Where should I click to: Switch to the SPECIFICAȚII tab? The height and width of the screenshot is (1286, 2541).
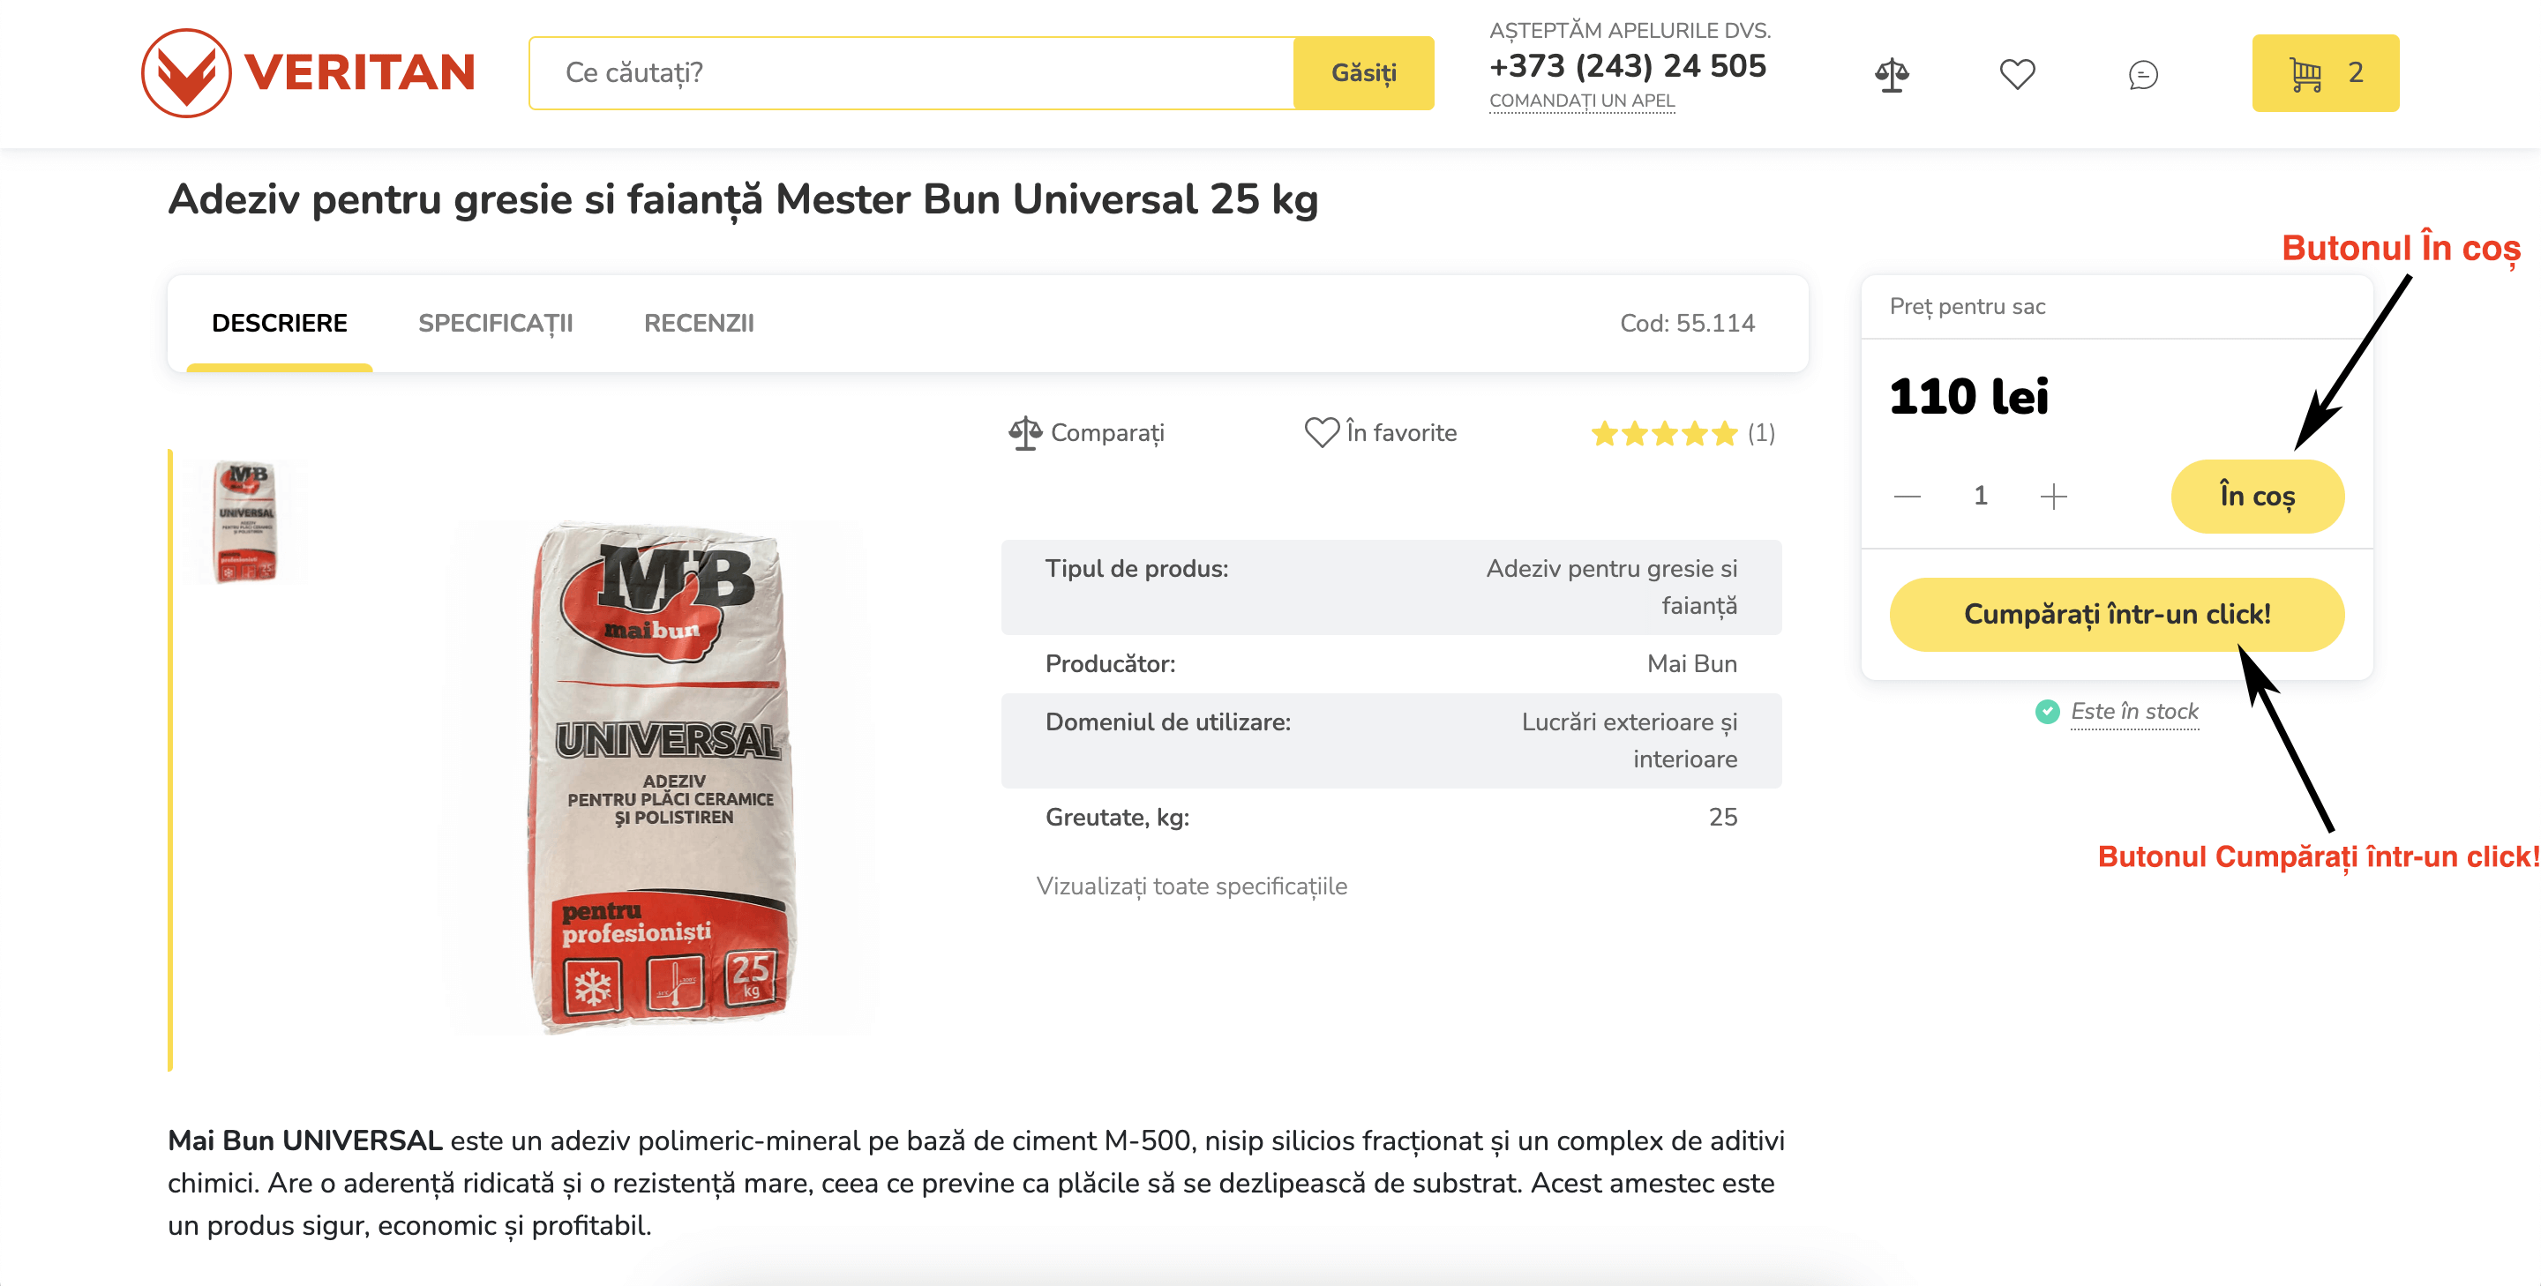pyautogui.click(x=495, y=324)
